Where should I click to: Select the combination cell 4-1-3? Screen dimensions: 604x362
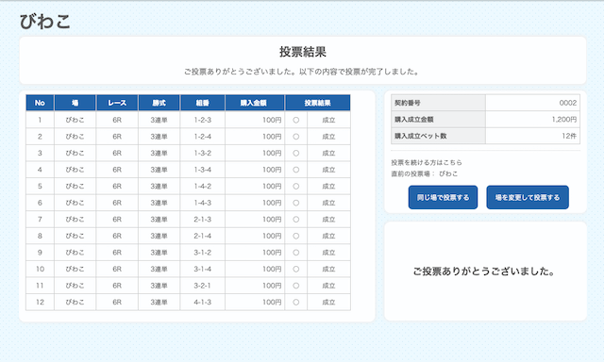coord(203,302)
